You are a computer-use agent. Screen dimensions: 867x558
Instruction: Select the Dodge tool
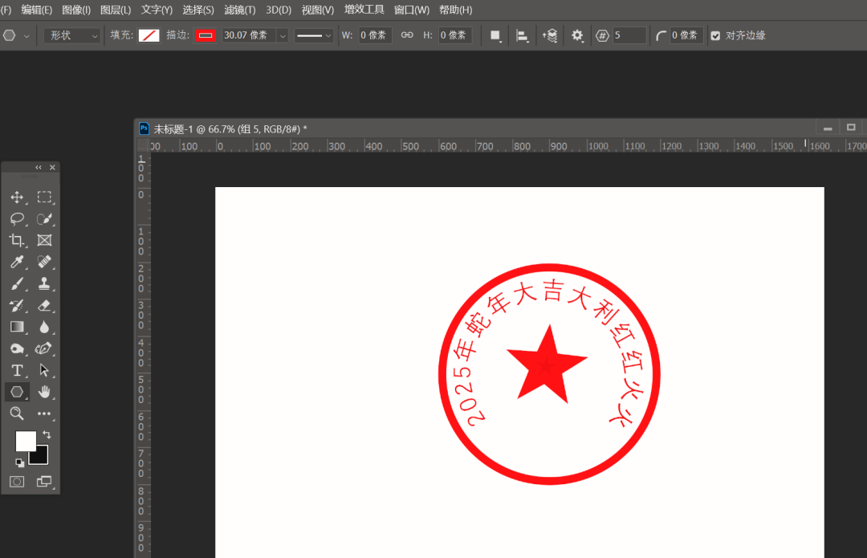[x=17, y=348]
